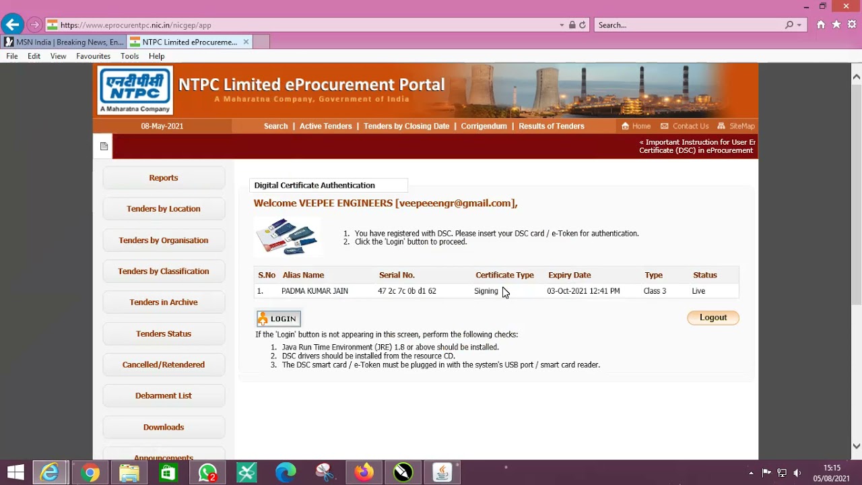Viewport: 862px width, 485px height.
Task: Open Tenders in Archive
Action: (164, 302)
